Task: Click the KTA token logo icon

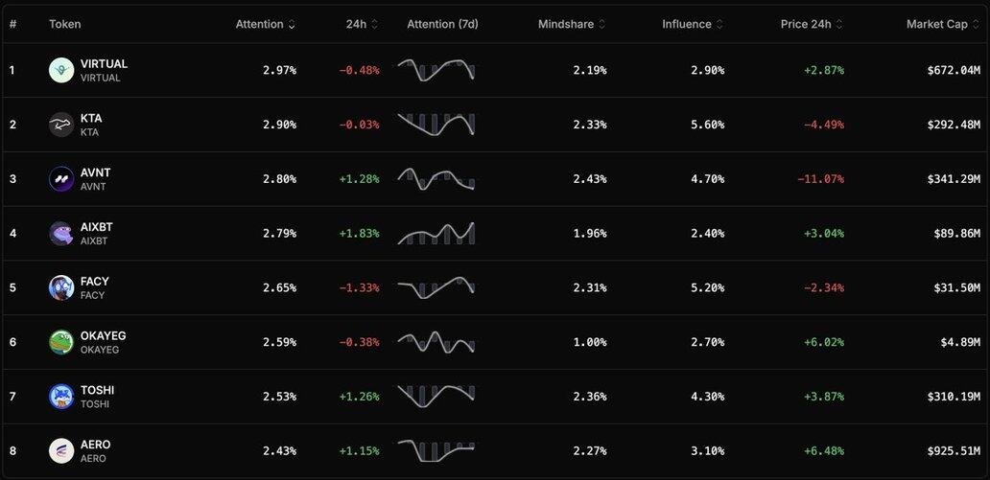Action: tap(61, 125)
